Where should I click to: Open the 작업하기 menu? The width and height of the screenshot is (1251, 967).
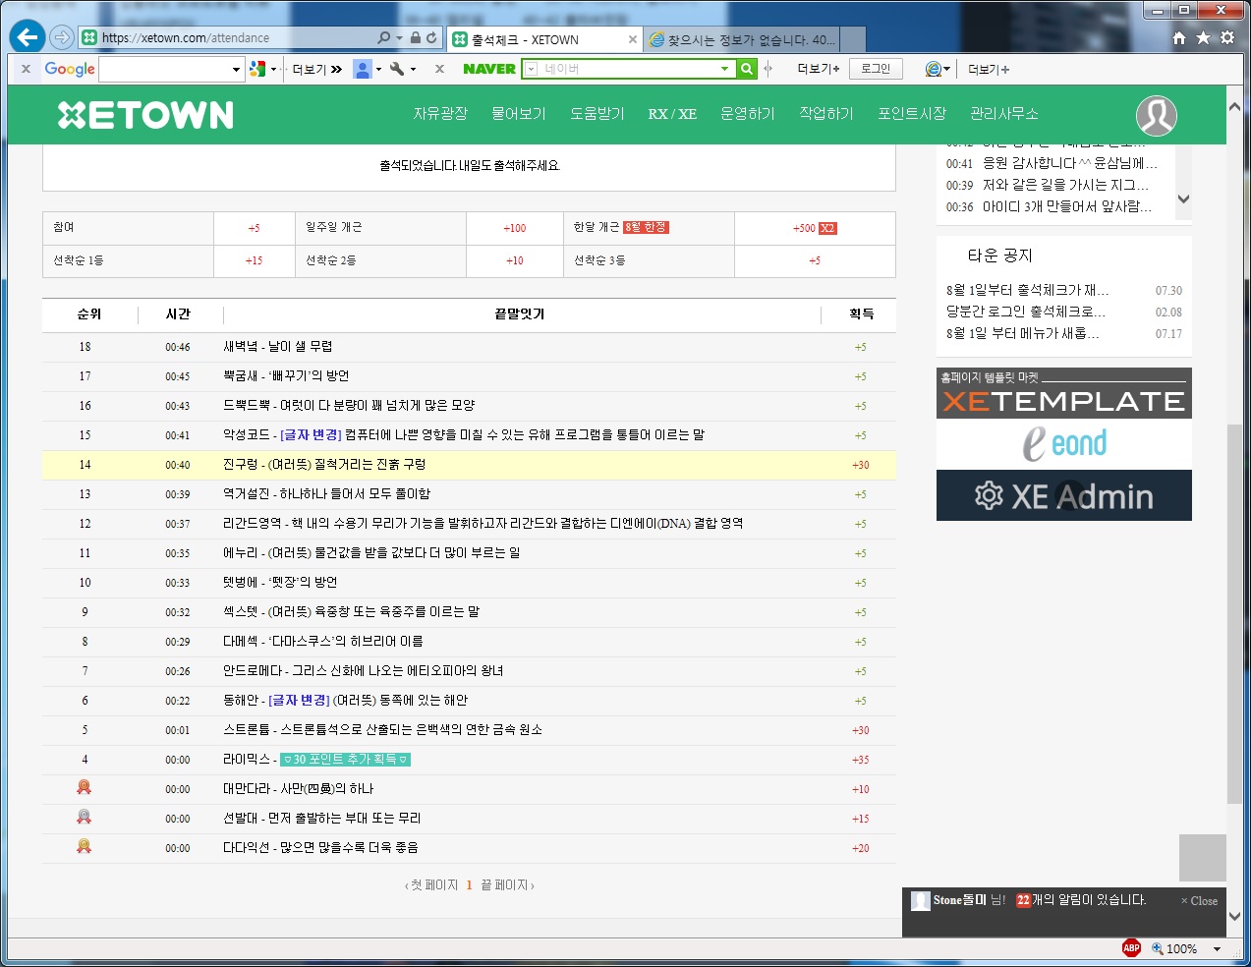[826, 114]
